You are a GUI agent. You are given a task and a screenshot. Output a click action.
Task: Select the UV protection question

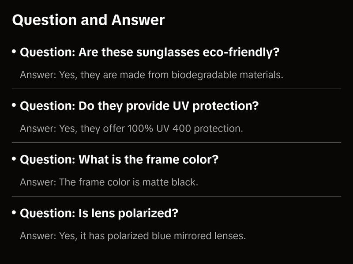tap(139, 106)
